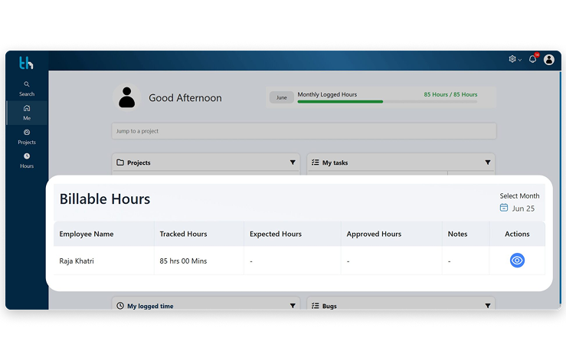Image resolution: width=566 pixels, height=361 pixels.
Task: Click the My tasks list icon
Action: tap(315, 162)
